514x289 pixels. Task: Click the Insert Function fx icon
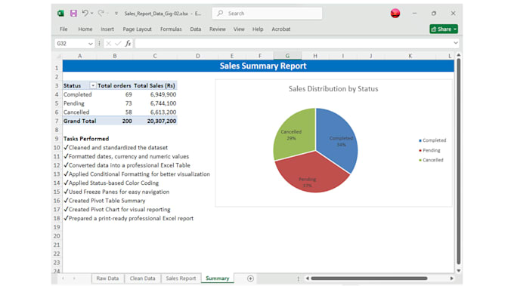click(x=128, y=43)
